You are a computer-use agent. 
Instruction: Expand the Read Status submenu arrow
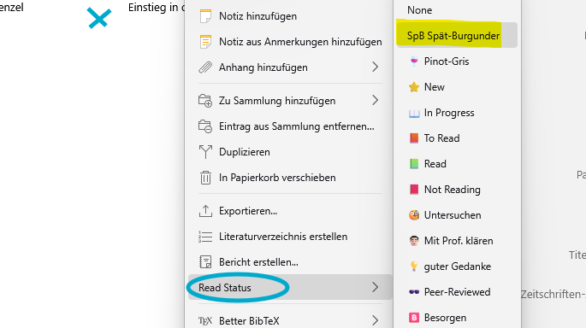376,287
